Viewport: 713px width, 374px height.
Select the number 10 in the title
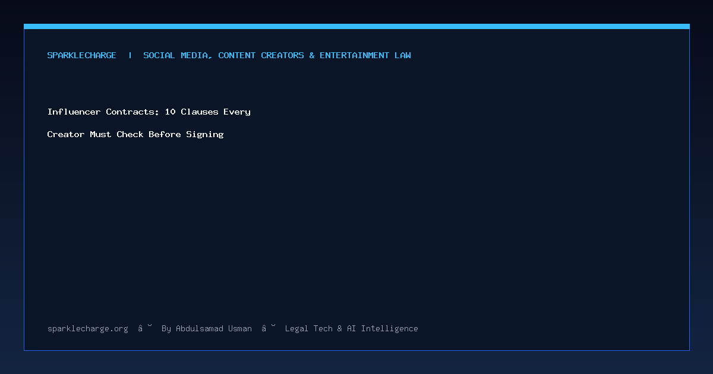(x=170, y=112)
